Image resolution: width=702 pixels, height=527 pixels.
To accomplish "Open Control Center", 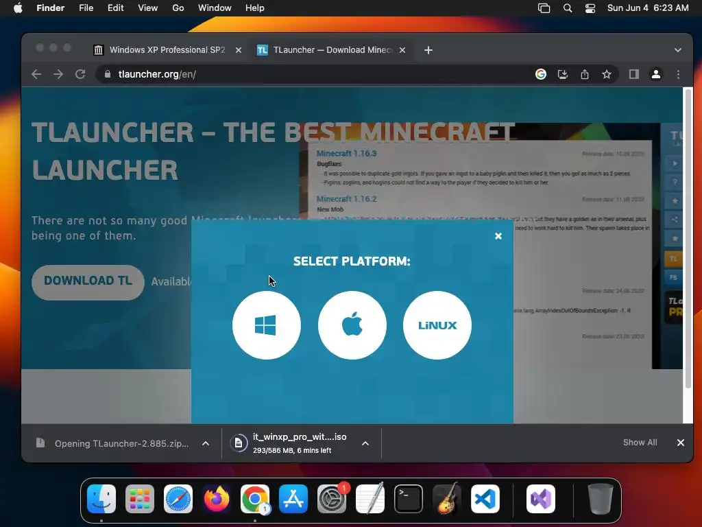I will (x=590, y=8).
